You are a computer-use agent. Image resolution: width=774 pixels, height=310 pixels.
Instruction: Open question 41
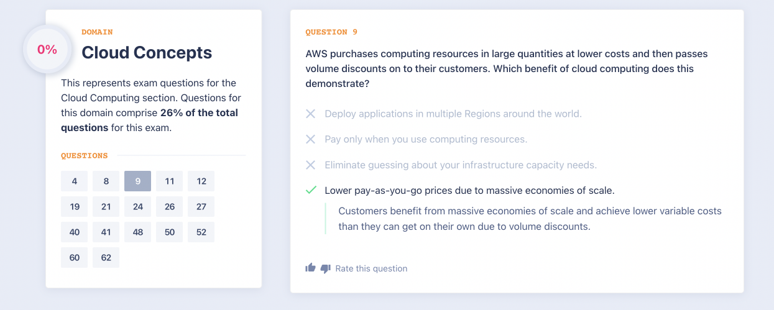106,232
